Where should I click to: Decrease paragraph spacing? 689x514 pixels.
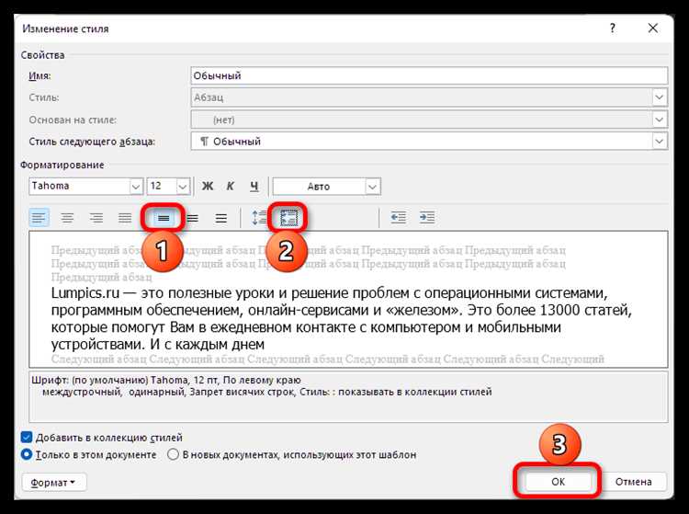[x=288, y=218]
